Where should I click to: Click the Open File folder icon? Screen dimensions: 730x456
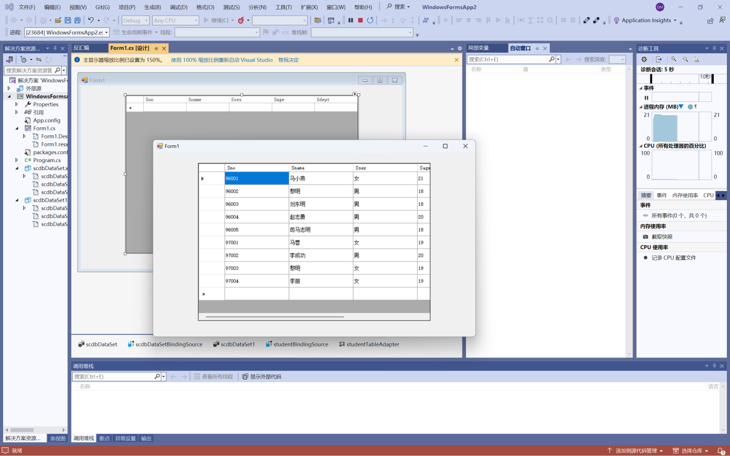58,21
